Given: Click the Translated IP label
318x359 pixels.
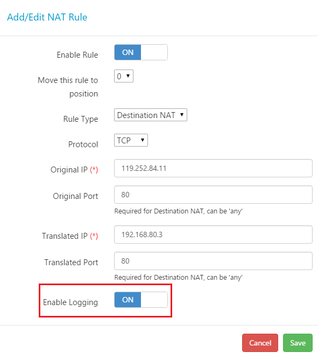Looking at the screenshot, I should 70,236.
